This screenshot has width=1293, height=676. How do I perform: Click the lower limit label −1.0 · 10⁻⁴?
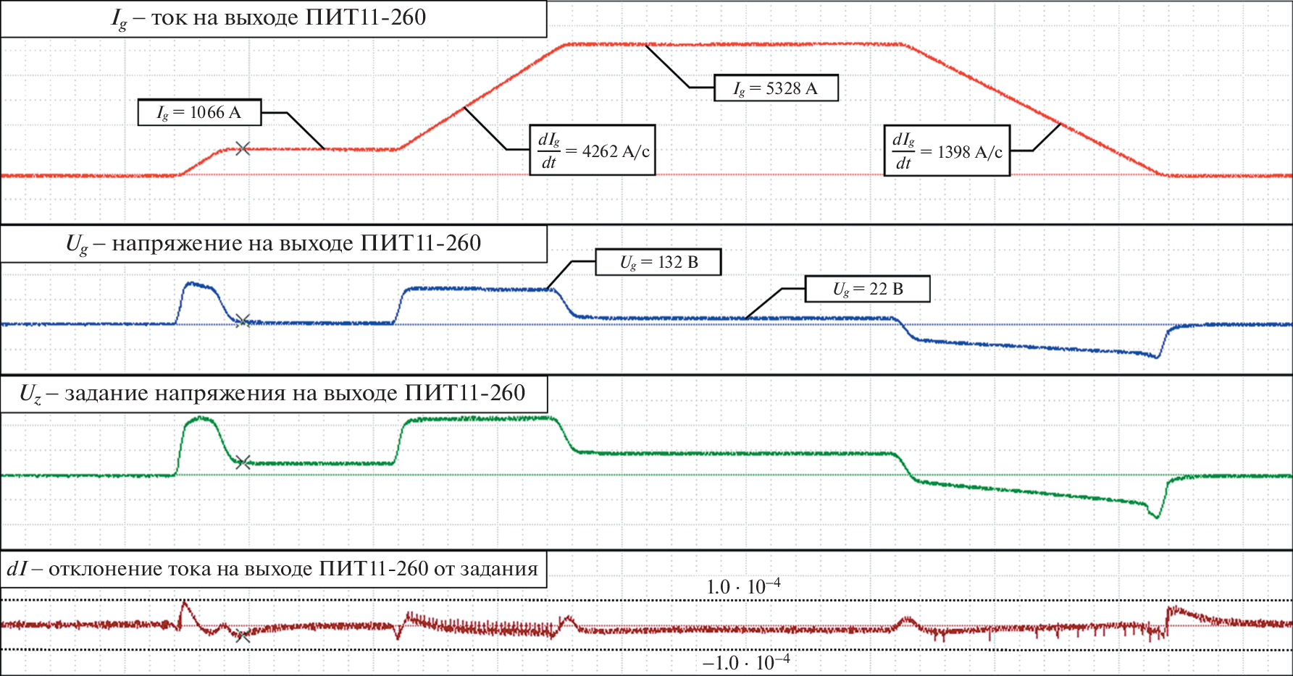[745, 664]
